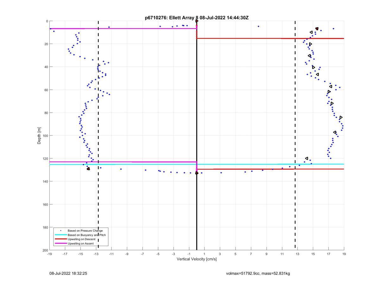This screenshot has height=281, width=380.
Task: Click depth-axis tick label "0"
Action: (x=47, y=21)
